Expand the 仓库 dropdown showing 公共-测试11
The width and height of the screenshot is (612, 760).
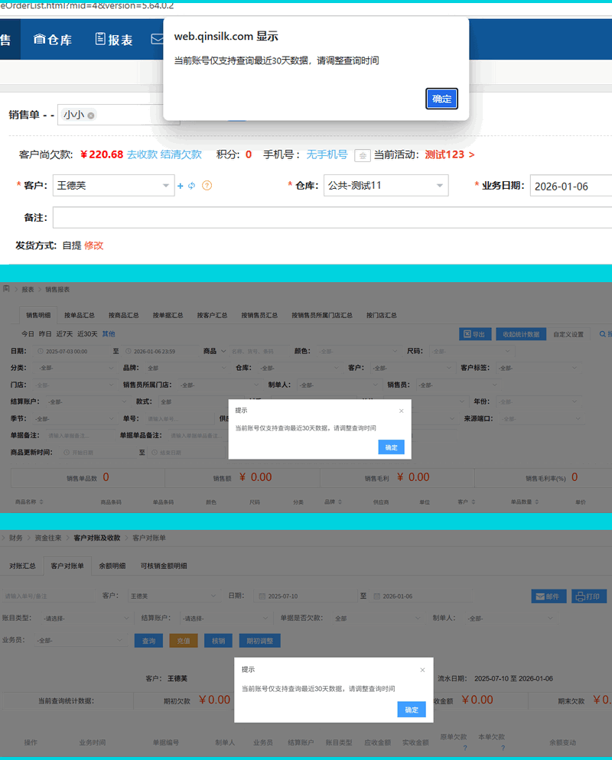click(440, 186)
